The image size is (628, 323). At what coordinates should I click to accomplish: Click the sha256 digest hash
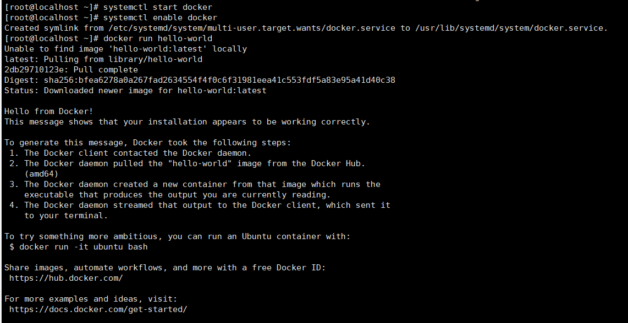[219, 80]
